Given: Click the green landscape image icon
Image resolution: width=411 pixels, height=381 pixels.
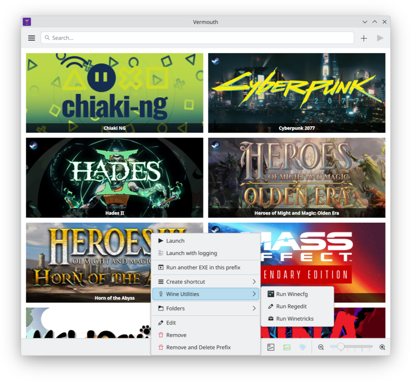Looking at the screenshot, I should 287,347.
